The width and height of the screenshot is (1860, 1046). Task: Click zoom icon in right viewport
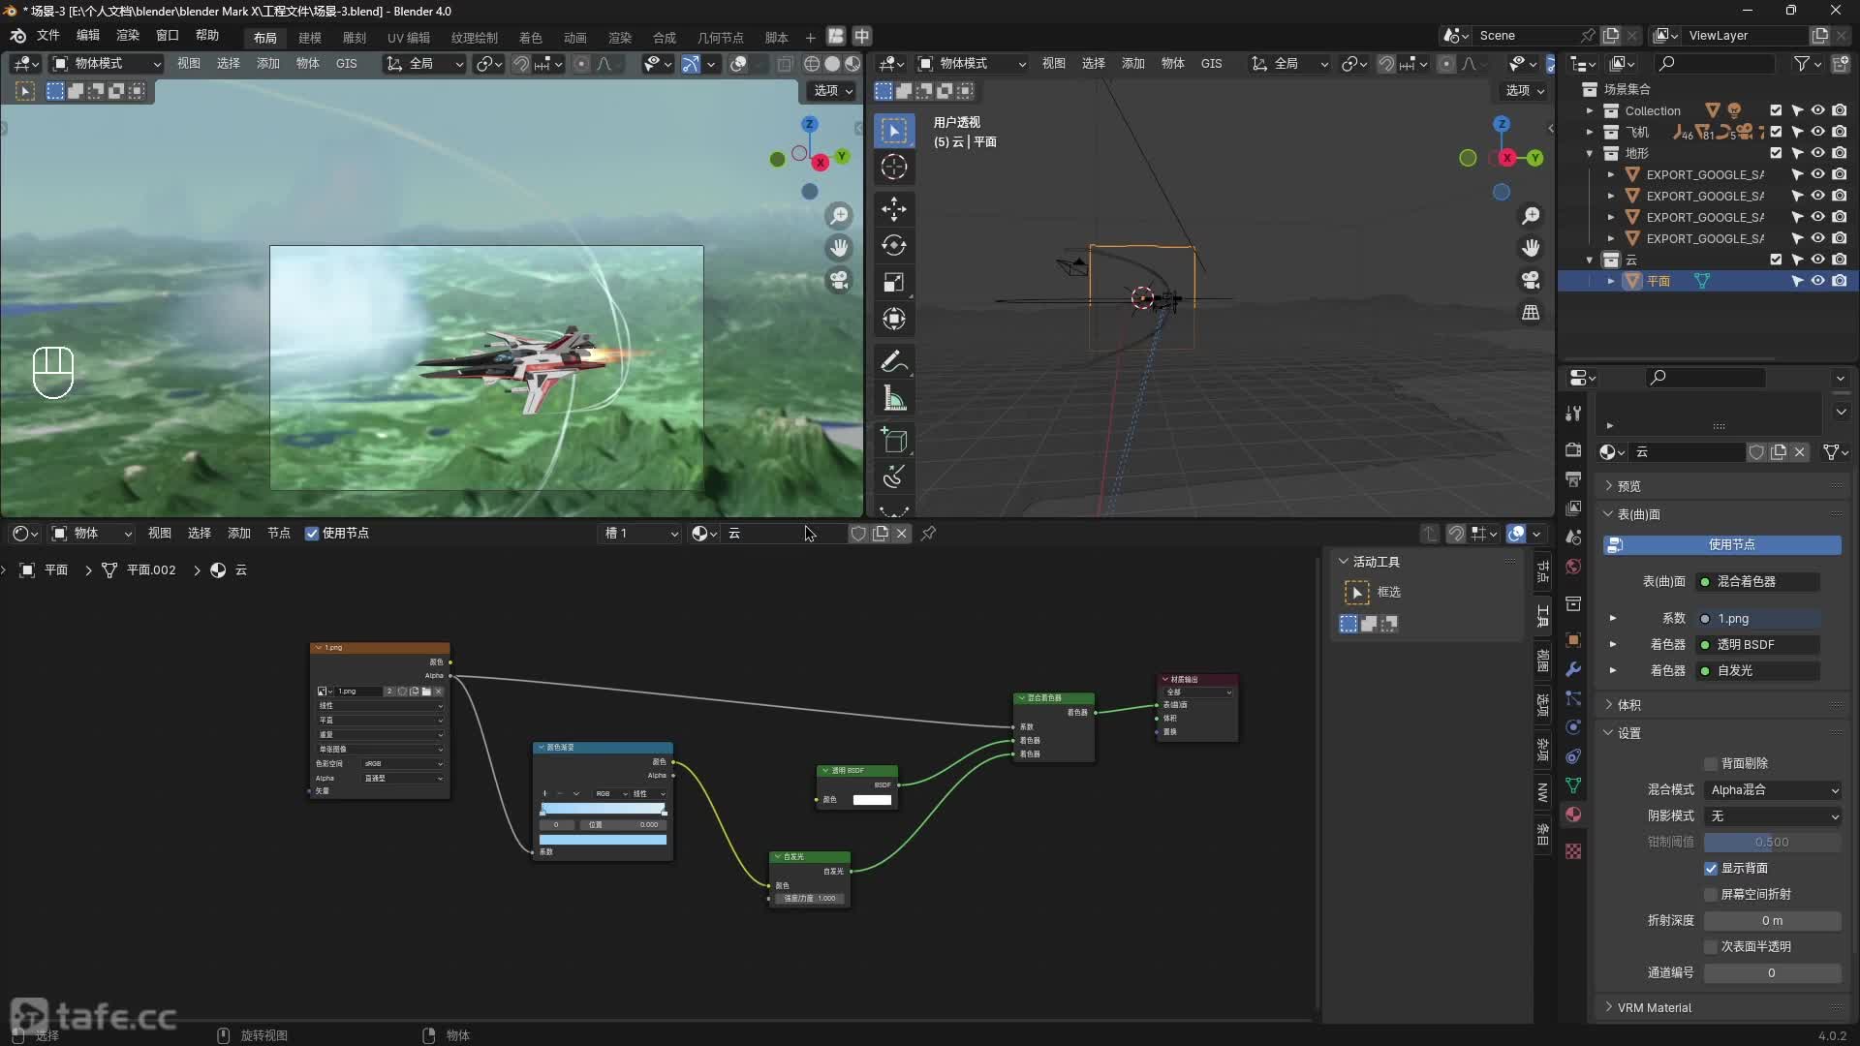(x=1531, y=215)
